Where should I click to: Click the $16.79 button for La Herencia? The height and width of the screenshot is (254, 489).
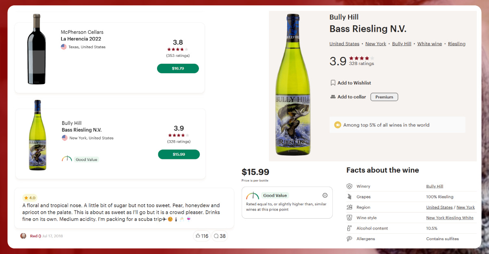pyautogui.click(x=178, y=68)
